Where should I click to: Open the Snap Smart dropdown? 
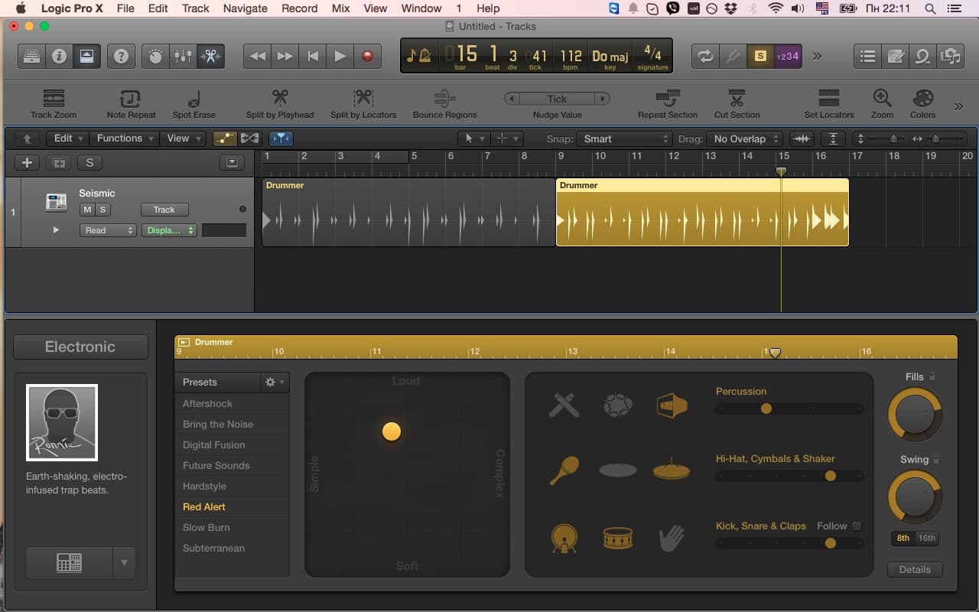point(625,138)
